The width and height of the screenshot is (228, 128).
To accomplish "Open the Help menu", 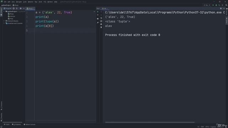I will [56, 2].
